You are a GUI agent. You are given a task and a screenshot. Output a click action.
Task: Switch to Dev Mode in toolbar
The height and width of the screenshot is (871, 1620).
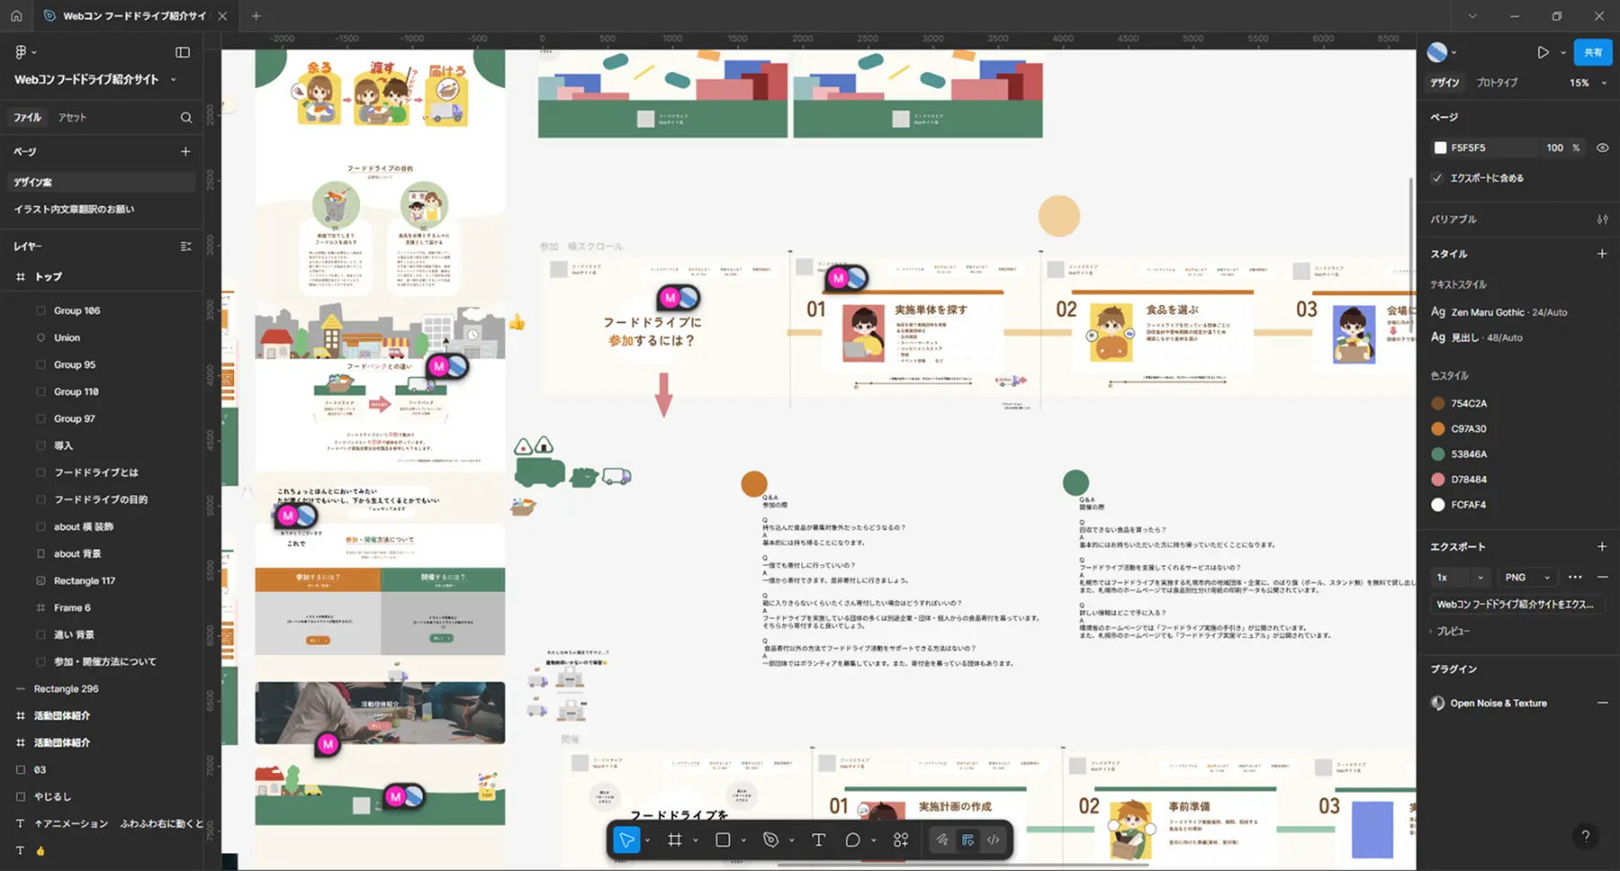click(994, 840)
